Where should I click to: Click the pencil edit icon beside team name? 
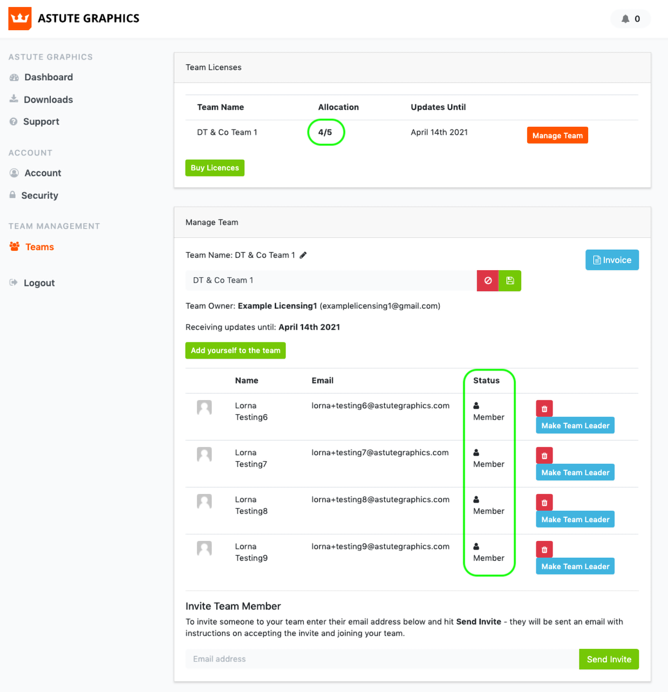tap(303, 255)
